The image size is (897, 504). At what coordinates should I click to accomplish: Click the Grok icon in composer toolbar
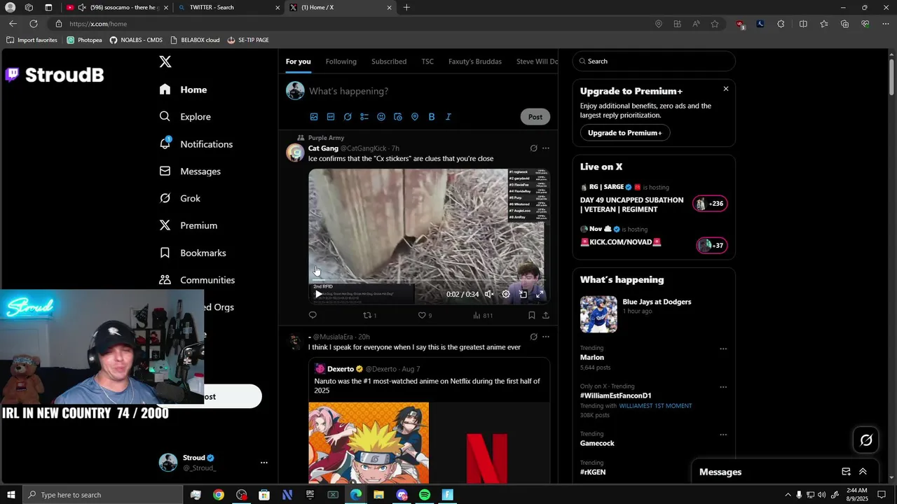tap(348, 117)
